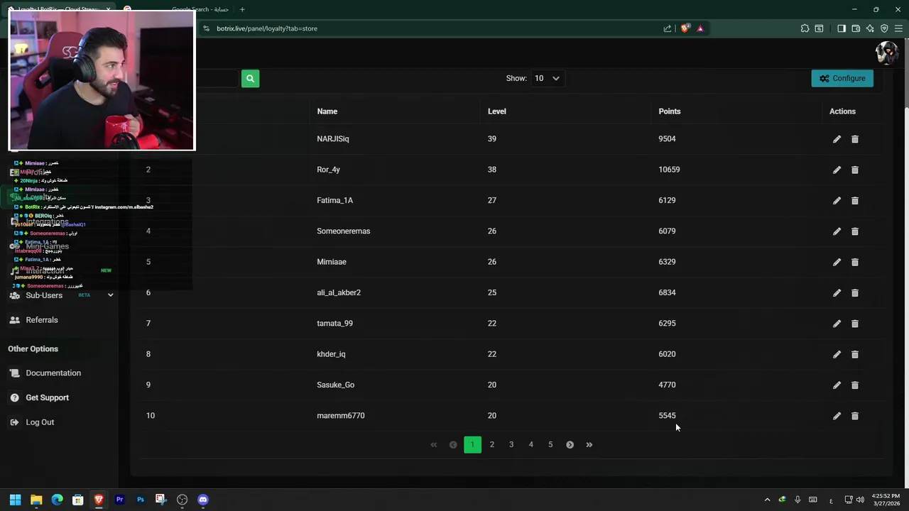Open Referrals in the sidebar

point(42,320)
